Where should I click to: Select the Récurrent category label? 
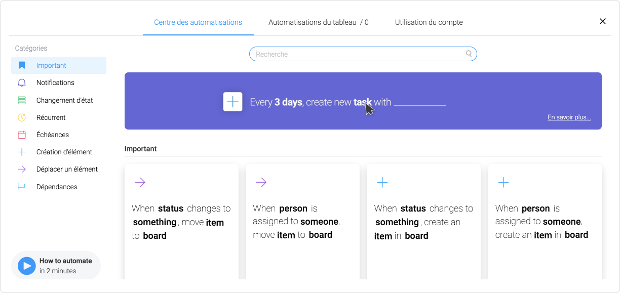tap(51, 117)
